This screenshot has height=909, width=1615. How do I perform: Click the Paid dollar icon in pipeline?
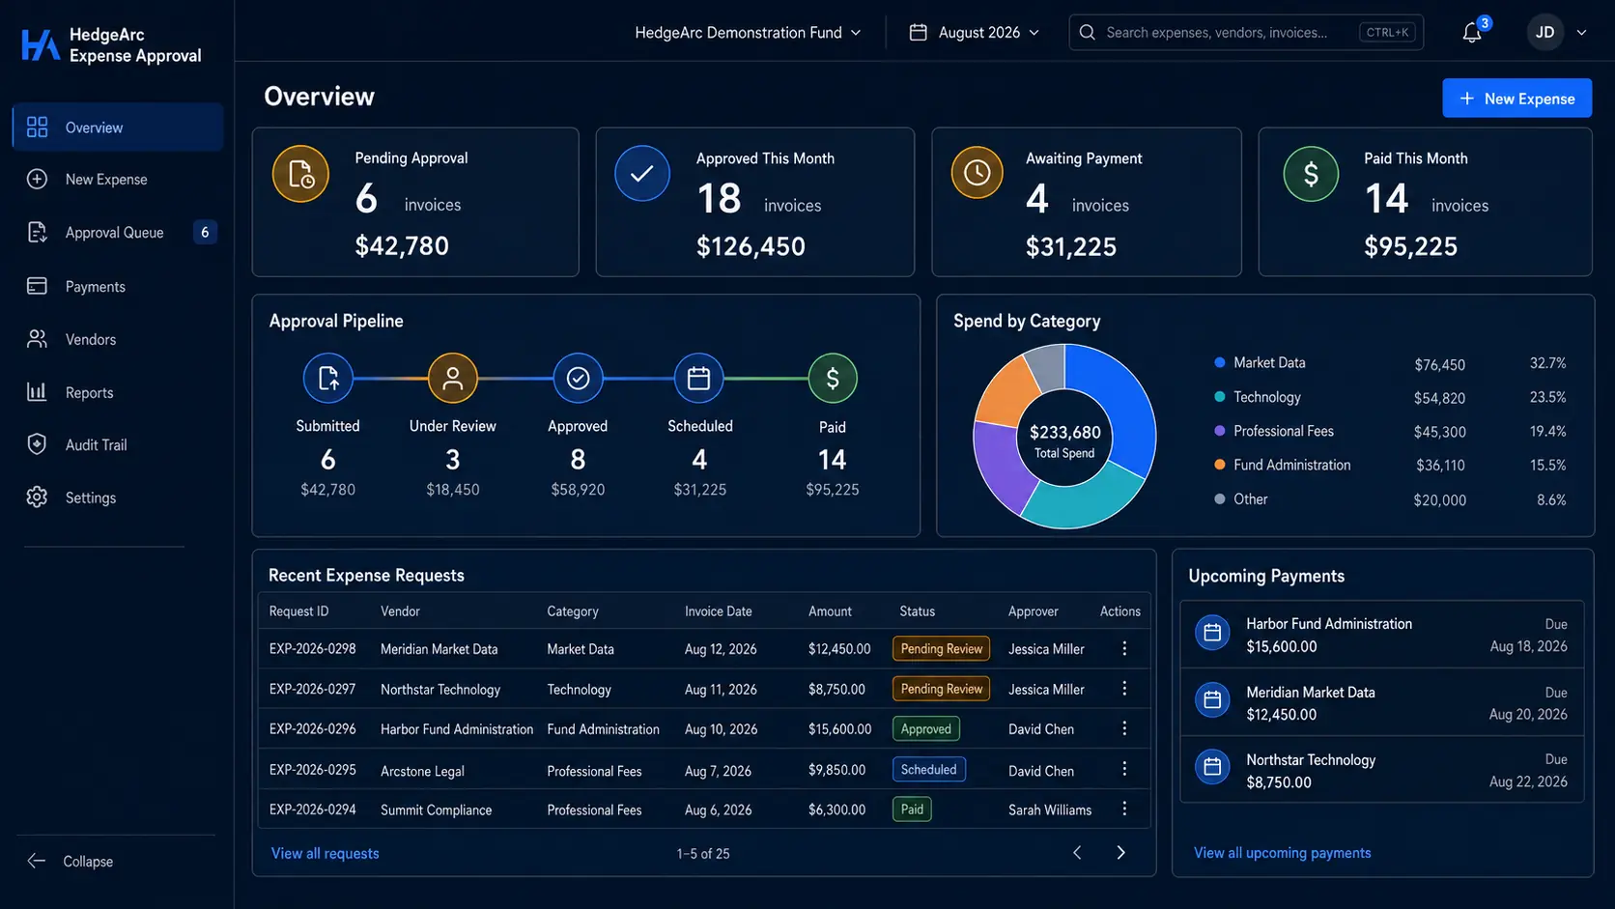(x=832, y=378)
